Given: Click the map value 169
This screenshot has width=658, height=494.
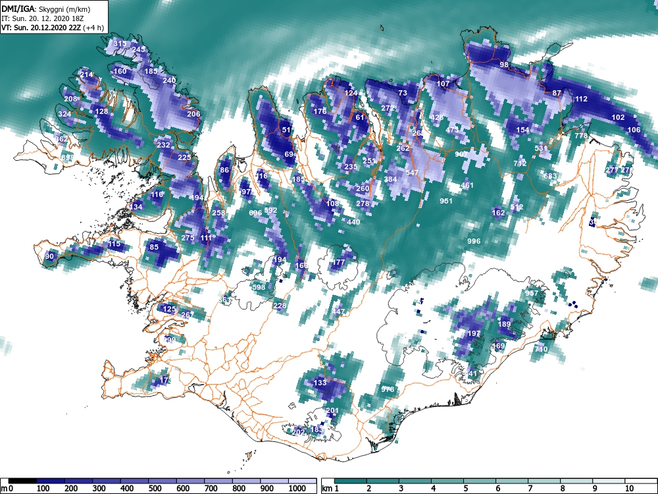Looking at the screenshot, I should (x=498, y=346).
